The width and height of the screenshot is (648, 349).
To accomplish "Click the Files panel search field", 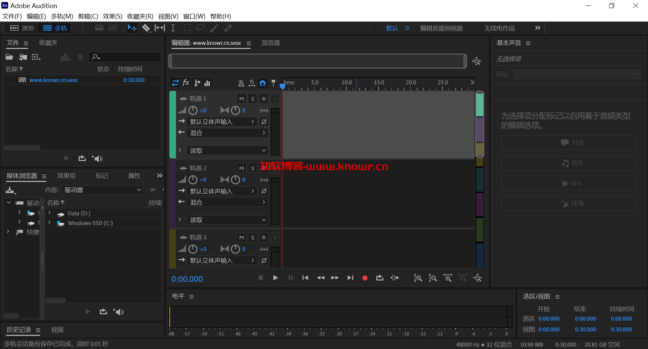I will click(125, 57).
